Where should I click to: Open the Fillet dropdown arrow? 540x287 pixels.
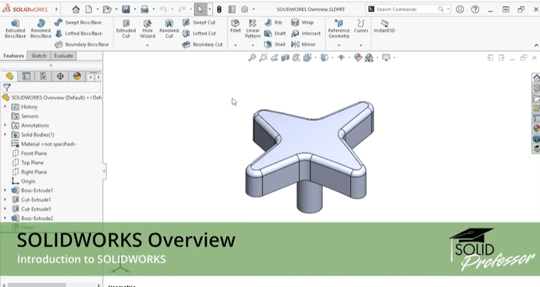click(236, 45)
